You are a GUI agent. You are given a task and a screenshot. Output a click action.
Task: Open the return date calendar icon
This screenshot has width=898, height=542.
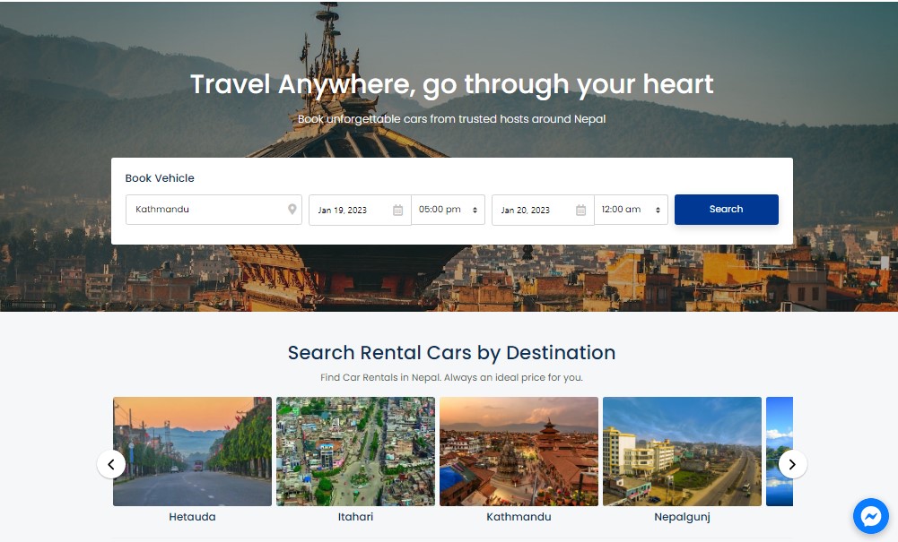pos(580,211)
